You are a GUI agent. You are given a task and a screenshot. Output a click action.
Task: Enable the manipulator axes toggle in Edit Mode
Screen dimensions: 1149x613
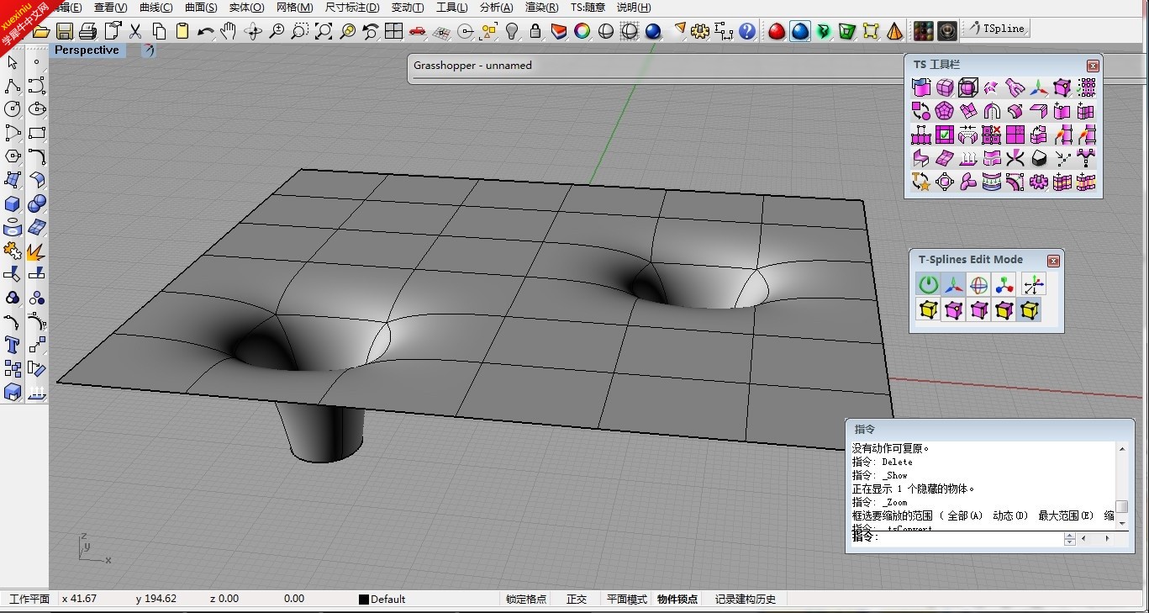pyautogui.click(x=953, y=284)
